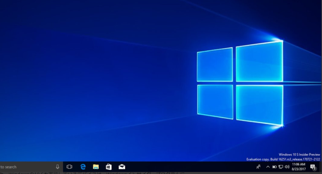The height and width of the screenshot is (174, 322).
Task: Click inside the taskbar search box
Action: coord(23,167)
